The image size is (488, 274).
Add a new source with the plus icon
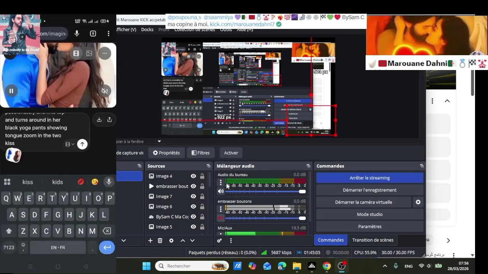150,241
